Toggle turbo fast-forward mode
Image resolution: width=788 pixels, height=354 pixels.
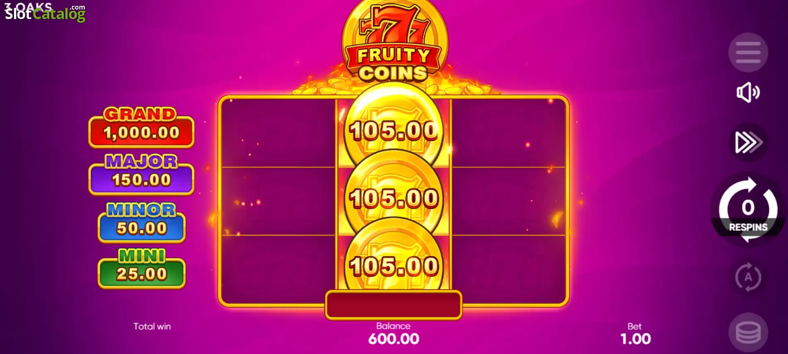click(x=748, y=143)
